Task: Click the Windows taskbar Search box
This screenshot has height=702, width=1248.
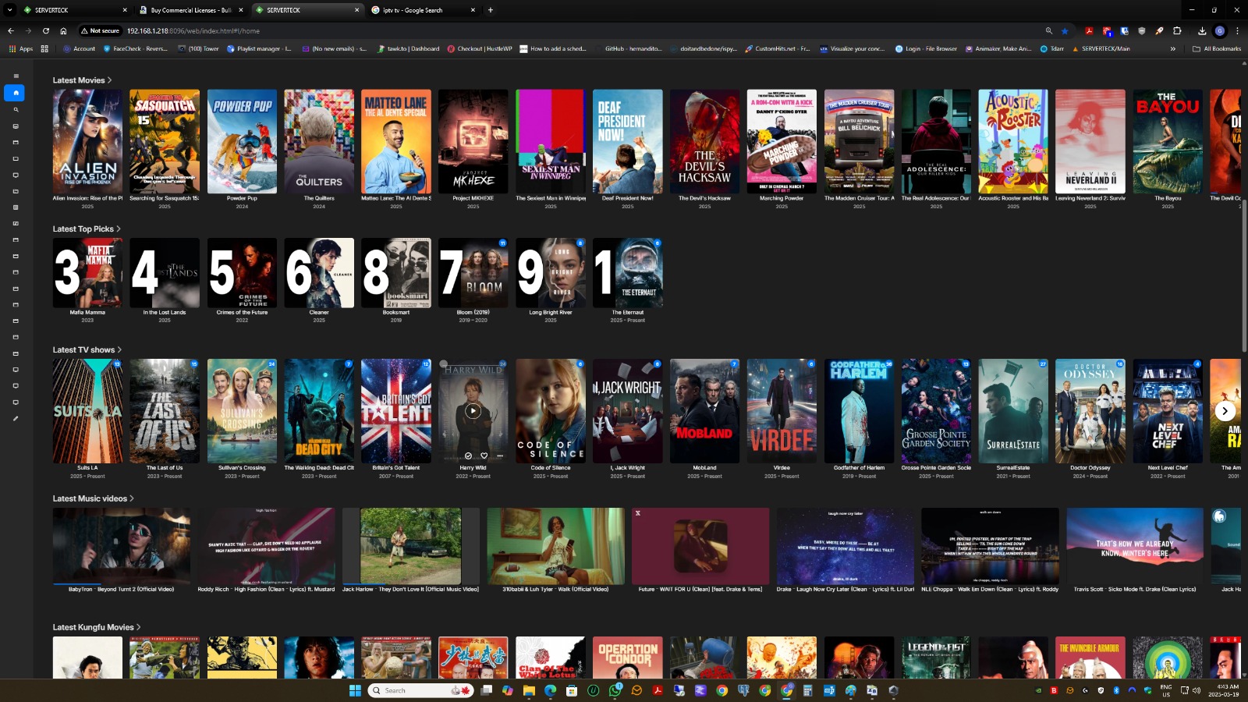Action: pyautogui.click(x=420, y=690)
